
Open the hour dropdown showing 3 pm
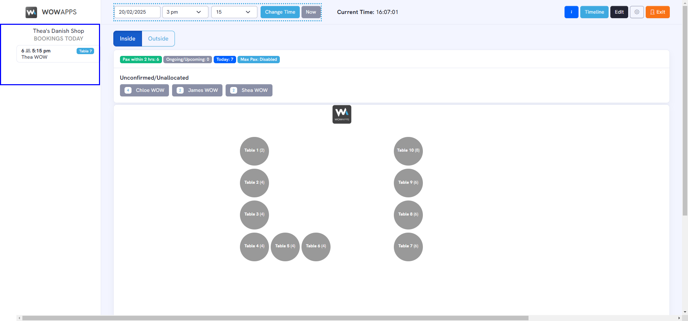coord(185,12)
